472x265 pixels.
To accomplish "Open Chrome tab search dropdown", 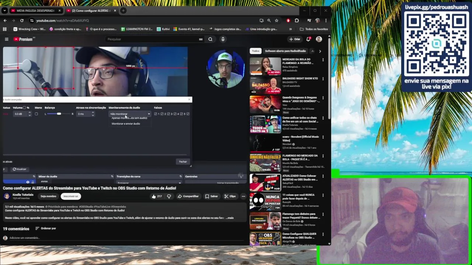I will (4, 11).
